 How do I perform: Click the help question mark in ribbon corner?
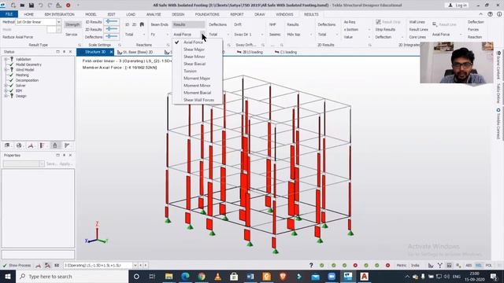[x=490, y=14]
